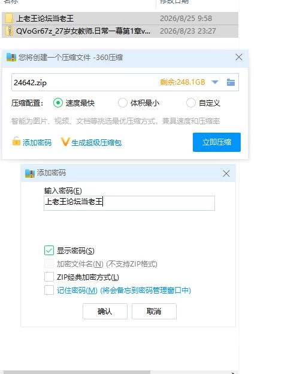
Task: Click the folder icon of 上老王论坛当老王
Action: click(x=9, y=19)
